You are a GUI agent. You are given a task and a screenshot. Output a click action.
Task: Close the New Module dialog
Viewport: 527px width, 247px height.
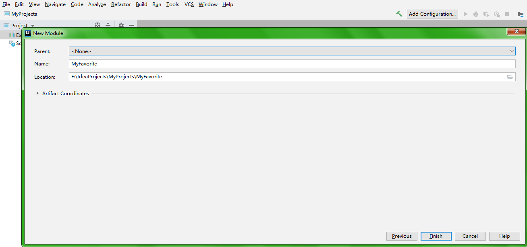pyautogui.click(x=516, y=32)
